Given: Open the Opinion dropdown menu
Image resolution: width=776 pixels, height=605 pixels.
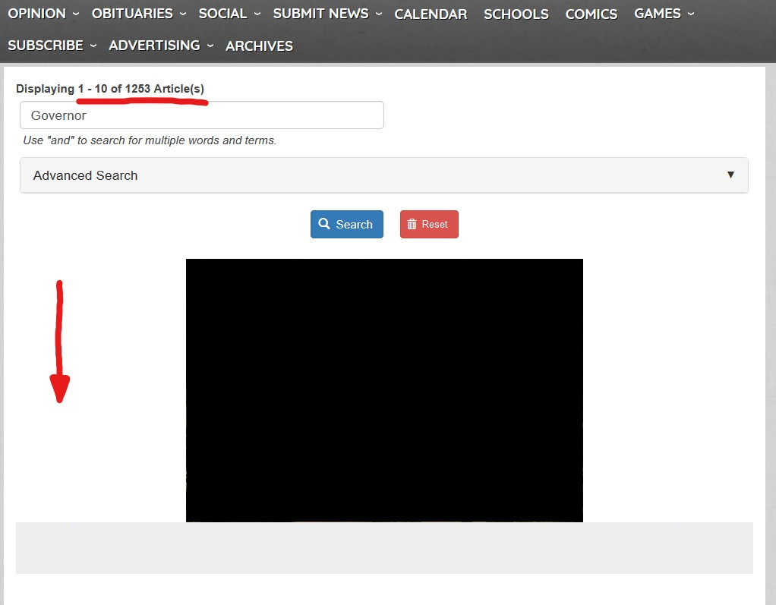Looking at the screenshot, I should coord(43,14).
